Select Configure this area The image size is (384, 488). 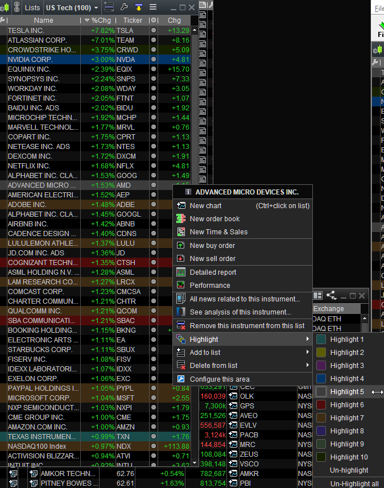243,379
